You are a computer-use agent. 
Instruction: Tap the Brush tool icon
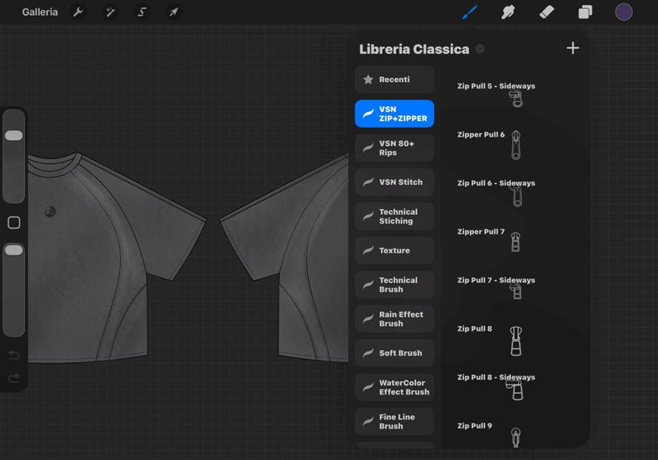470,12
